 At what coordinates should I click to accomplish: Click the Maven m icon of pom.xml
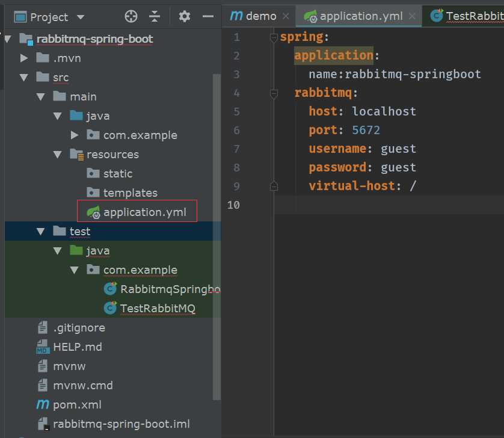[x=43, y=404]
